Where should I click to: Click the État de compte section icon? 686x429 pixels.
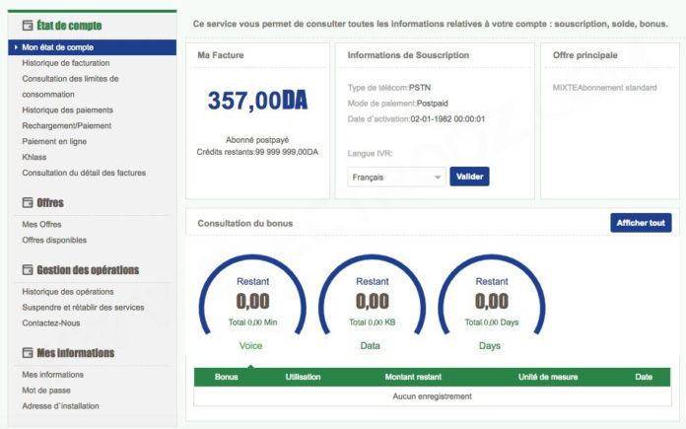tap(28, 26)
